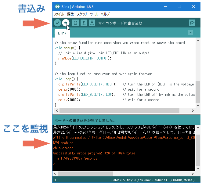Click 'Successfully wrote program' console line
This screenshot has width=202, height=184.
coord(94,153)
